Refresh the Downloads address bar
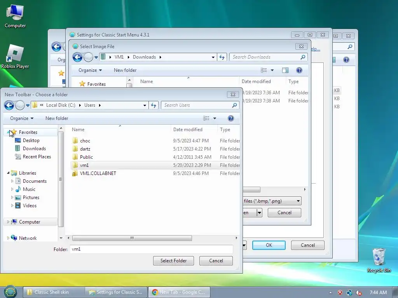398x298 pixels. tap(222, 57)
